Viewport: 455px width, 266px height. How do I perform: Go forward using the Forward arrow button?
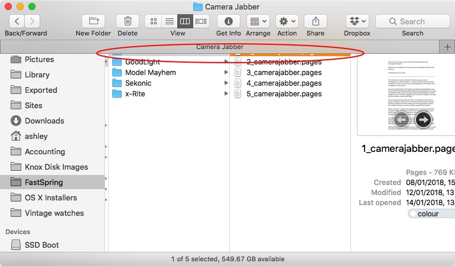[32, 21]
